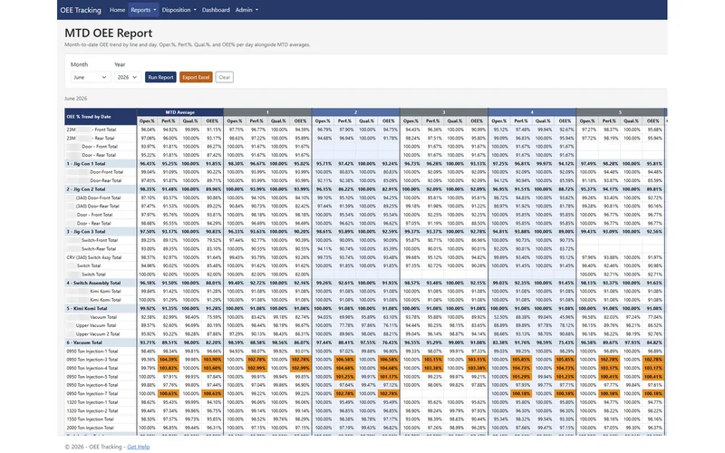The height and width of the screenshot is (453, 725).
Task: Click the bold '82.20%' Vacuum Total MTD OEE
Action: 212,342
